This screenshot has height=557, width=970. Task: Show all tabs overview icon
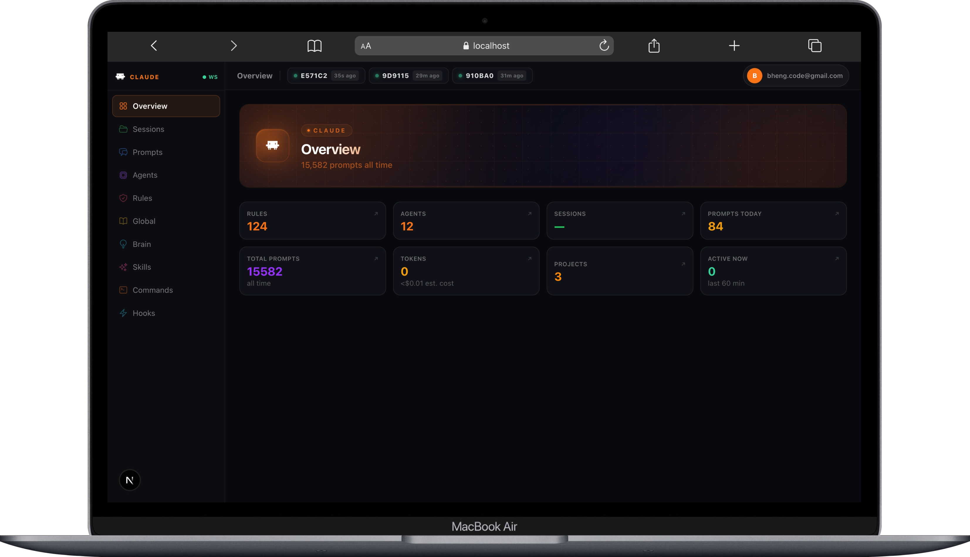[814, 46]
